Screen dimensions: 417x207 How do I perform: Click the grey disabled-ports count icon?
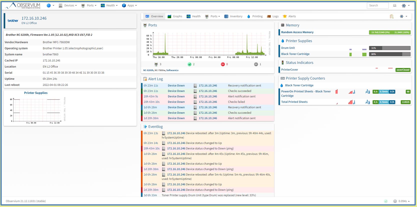(256, 64)
